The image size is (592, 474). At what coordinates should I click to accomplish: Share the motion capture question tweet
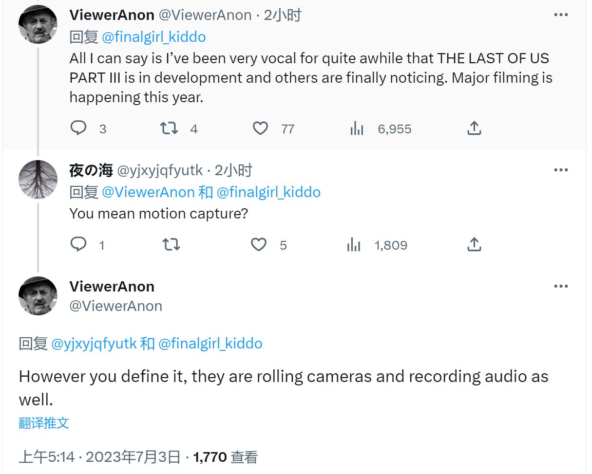[474, 244]
